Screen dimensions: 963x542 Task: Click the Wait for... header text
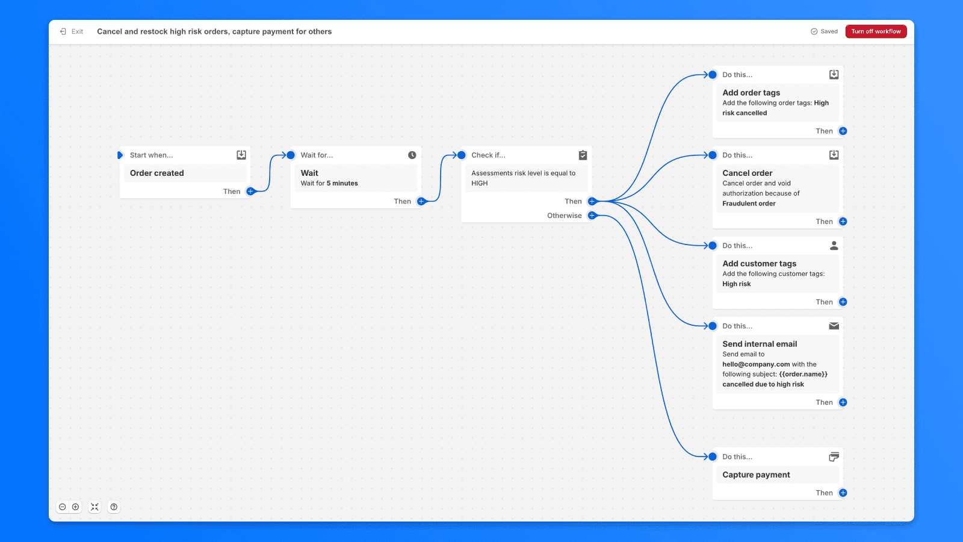point(317,155)
